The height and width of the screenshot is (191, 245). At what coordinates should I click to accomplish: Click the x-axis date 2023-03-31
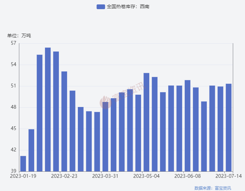tap(105, 176)
